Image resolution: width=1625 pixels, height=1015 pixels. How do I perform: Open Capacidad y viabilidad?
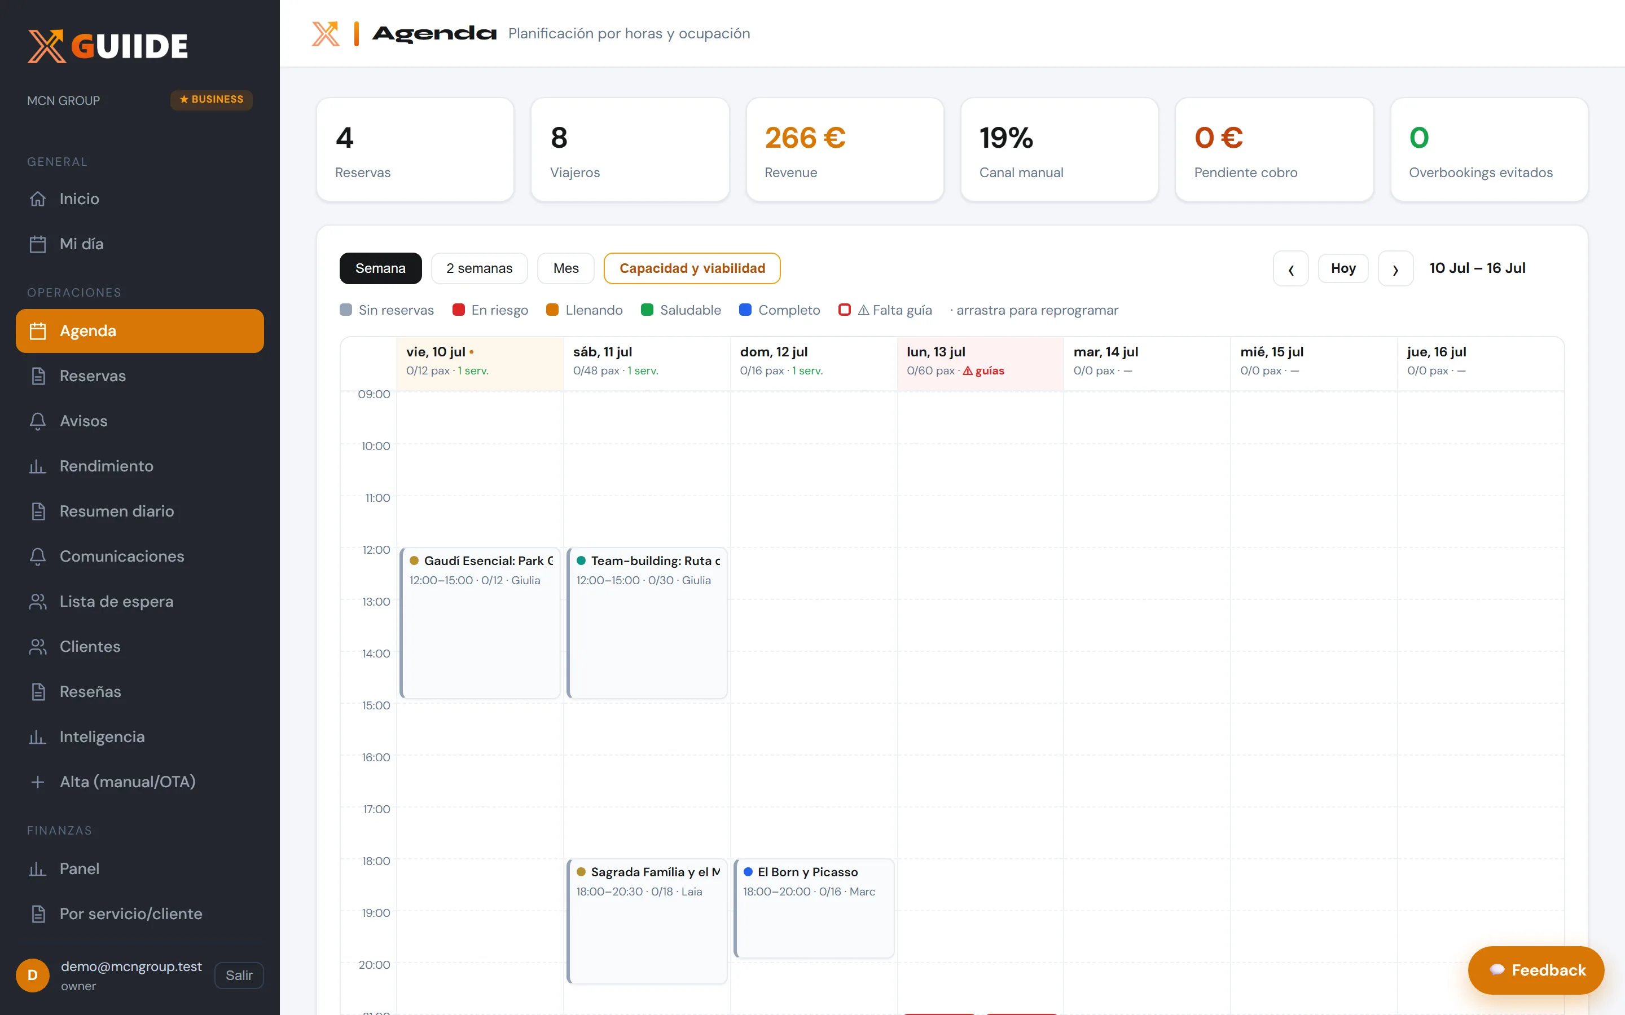pos(692,268)
